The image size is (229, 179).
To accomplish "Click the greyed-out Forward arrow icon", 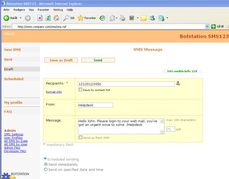I will click(27, 18).
